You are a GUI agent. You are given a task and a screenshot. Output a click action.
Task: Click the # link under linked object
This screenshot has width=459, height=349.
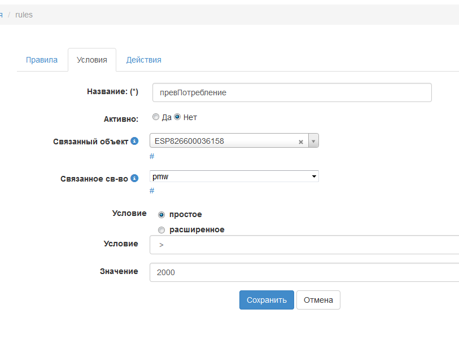[152, 156]
